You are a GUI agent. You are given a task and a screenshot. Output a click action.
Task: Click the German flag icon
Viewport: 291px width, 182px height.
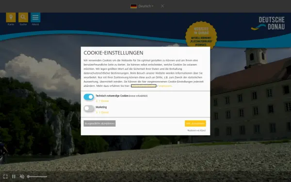coord(134,6)
